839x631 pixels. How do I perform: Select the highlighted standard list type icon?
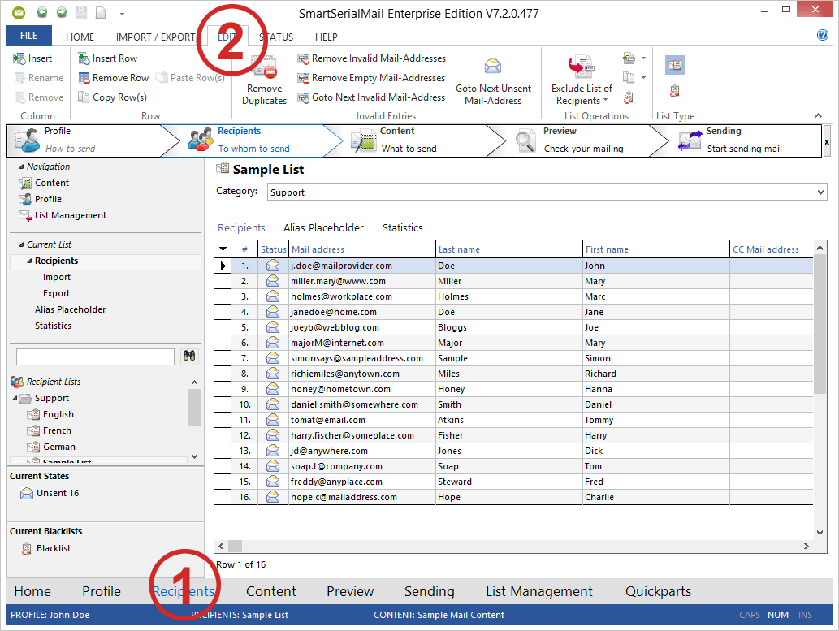click(x=674, y=63)
